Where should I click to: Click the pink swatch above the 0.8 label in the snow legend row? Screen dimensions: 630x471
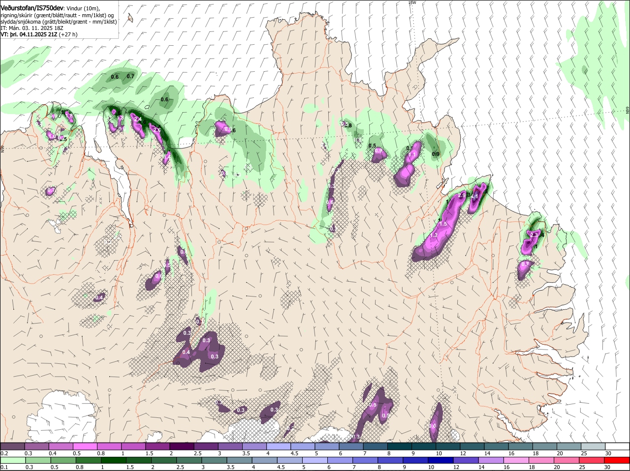pos(109,446)
